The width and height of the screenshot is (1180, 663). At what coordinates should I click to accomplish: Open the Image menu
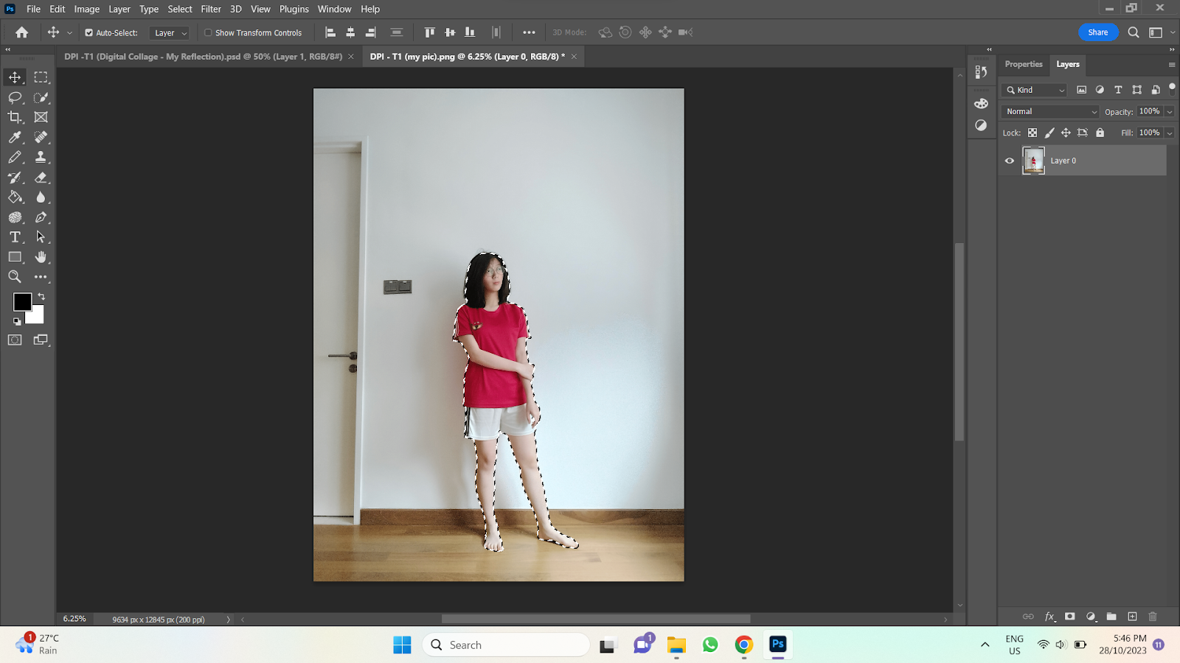point(87,9)
